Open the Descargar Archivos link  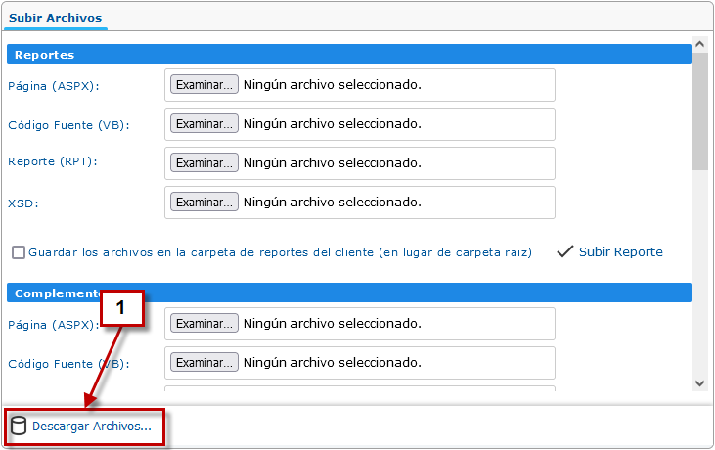coord(91,427)
